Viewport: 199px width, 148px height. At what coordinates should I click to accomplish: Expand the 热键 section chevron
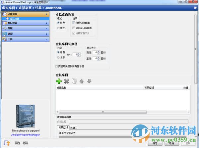(x=46, y=28)
